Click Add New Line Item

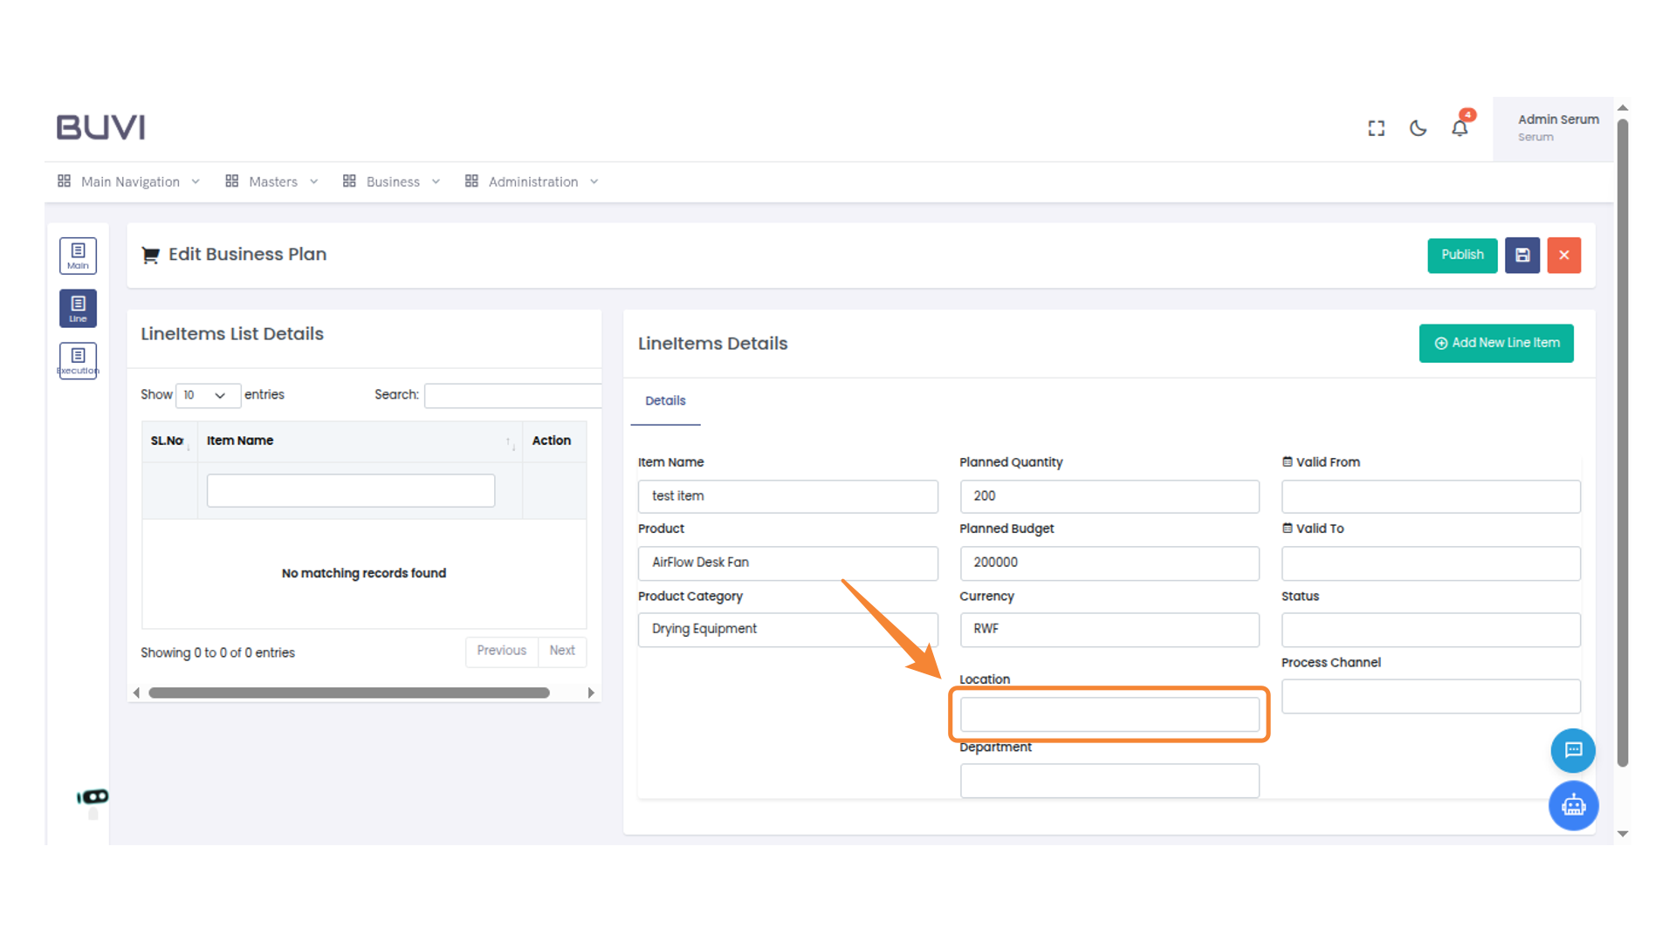tap(1496, 343)
